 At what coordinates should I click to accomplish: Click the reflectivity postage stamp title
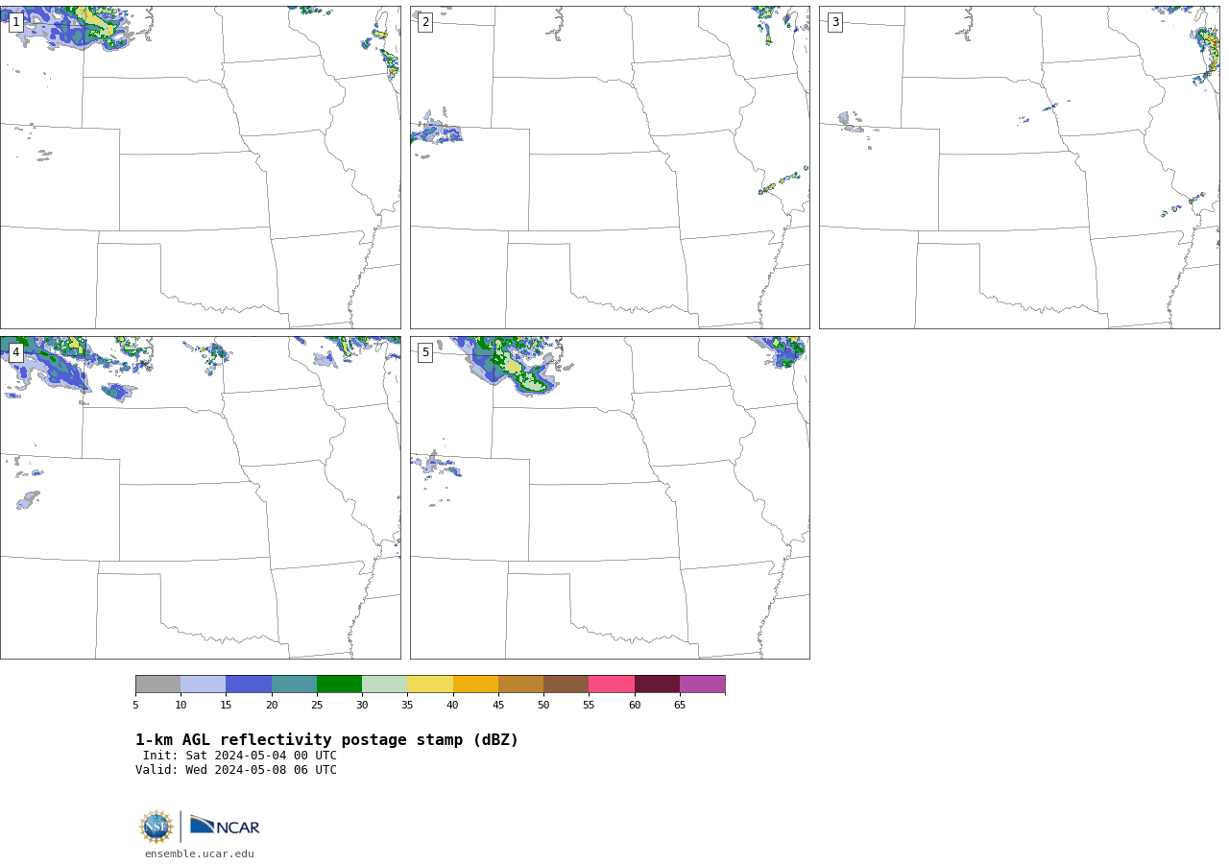(326, 740)
